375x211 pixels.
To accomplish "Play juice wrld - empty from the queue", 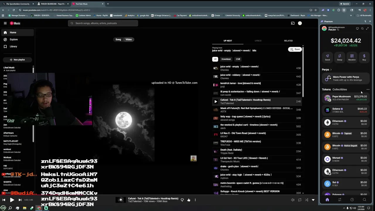I will click(x=257, y=68).
